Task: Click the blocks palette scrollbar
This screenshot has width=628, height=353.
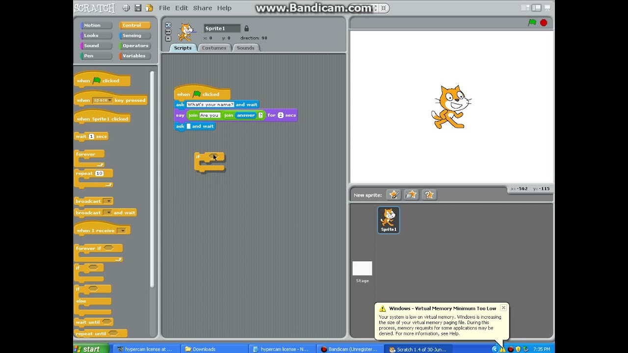Action: click(152, 179)
